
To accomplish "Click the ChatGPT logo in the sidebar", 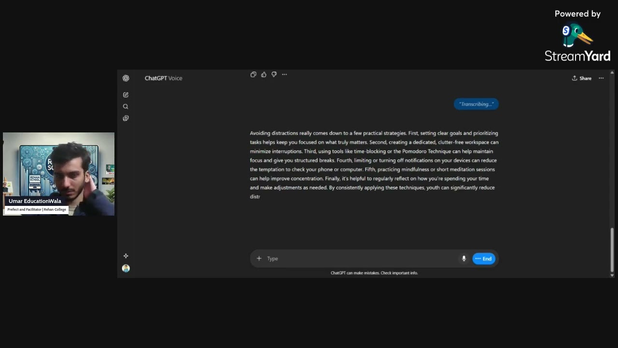I will pyautogui.click(x=126, y=78).
